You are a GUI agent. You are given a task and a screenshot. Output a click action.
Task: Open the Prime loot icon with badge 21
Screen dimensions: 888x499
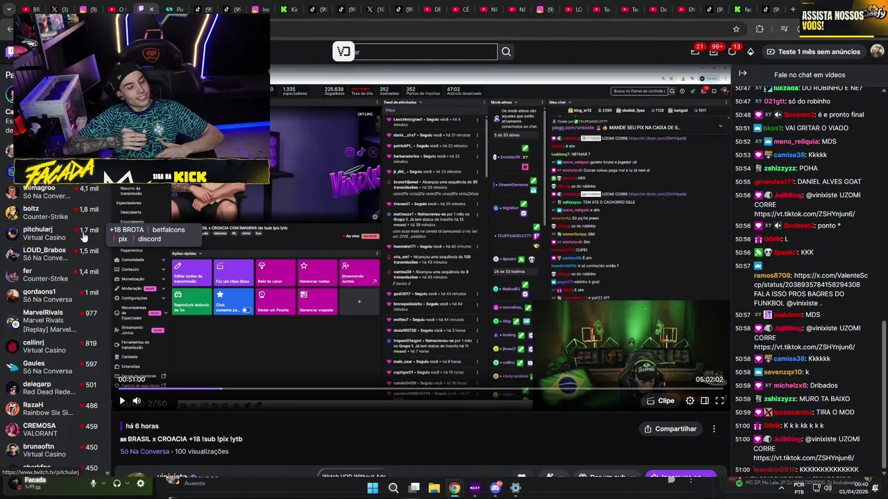pyautogui.click(x=696, y=51)
